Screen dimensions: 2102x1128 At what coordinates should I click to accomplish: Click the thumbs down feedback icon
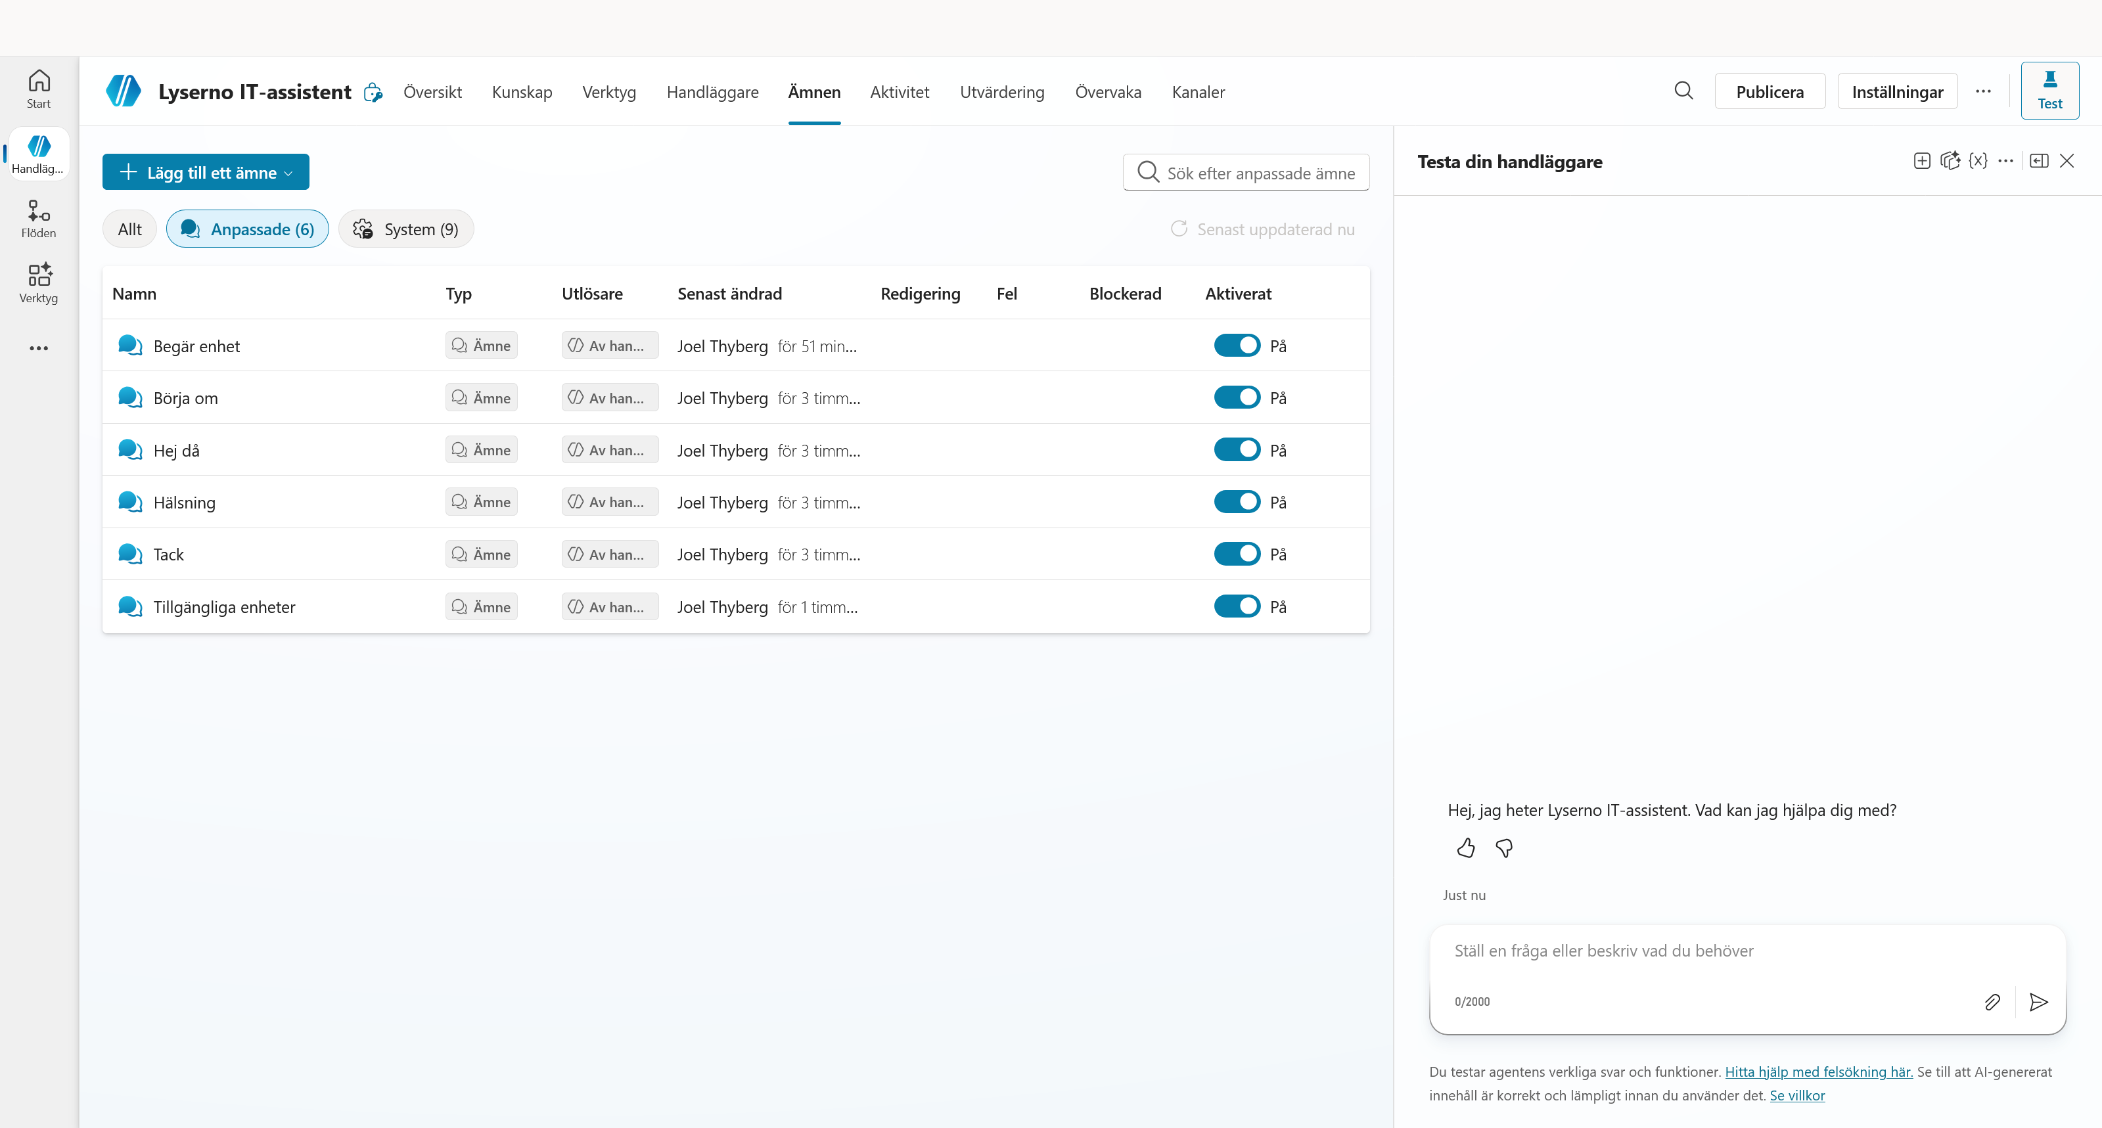click(x=1504, y=848)
